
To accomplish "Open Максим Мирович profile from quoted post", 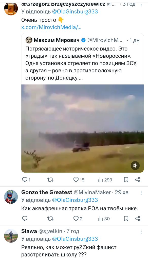I will pyautogui.click(x=57, y=40).
